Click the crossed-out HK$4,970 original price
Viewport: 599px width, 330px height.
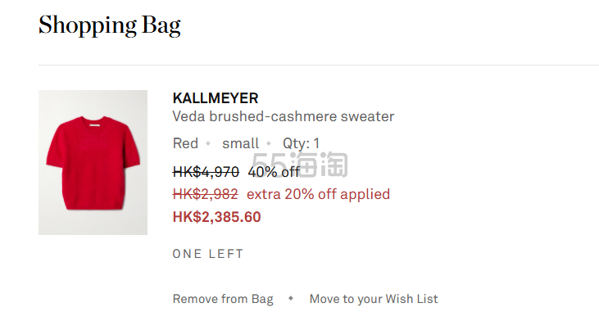click(206, 172)
